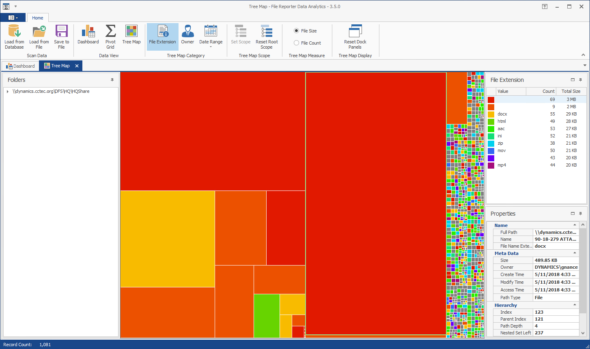Collapse the Meta Data properties group
This screenshot has height=349, width=590.
tap(575, 253)
